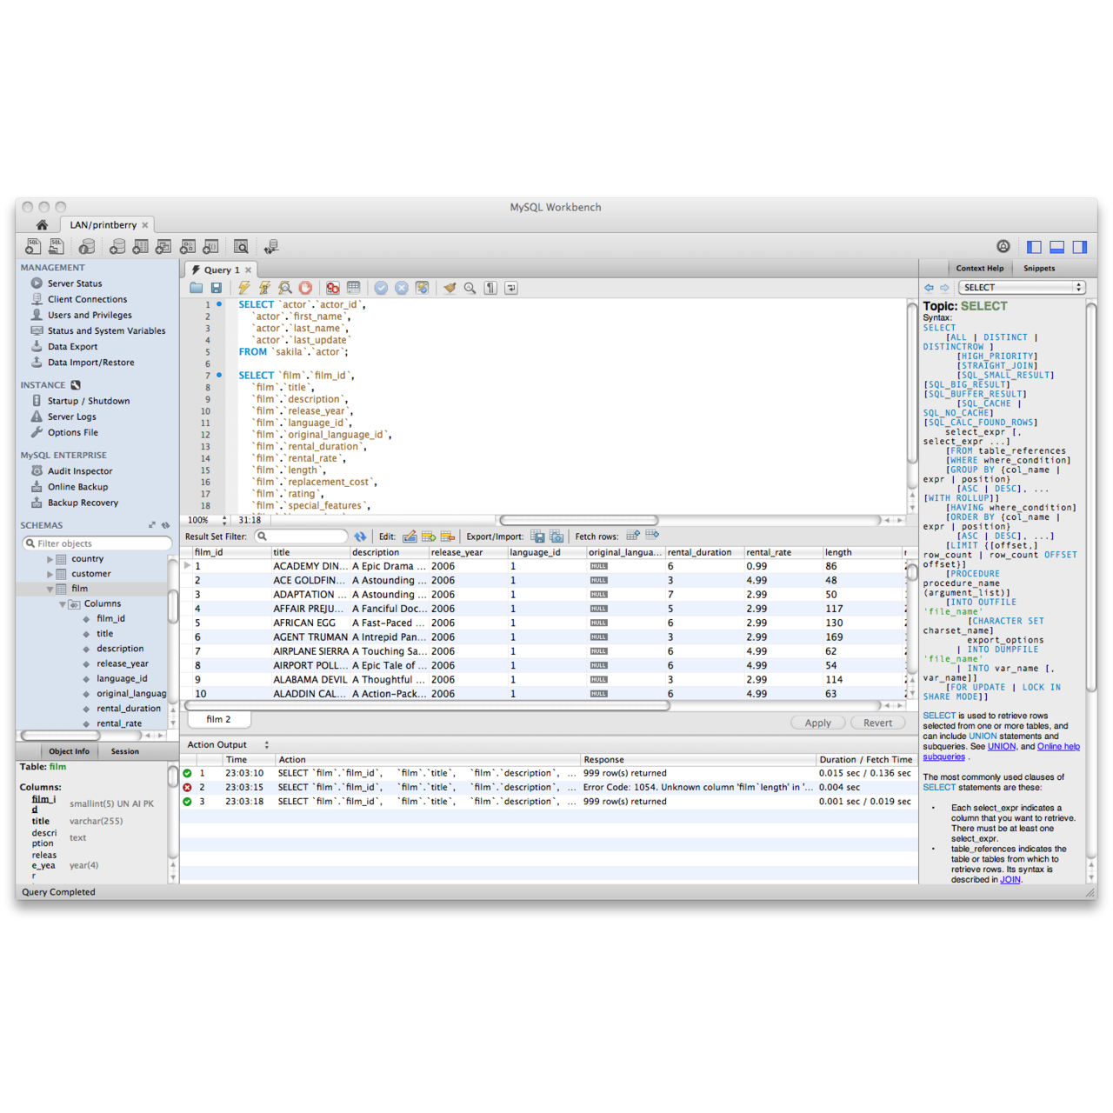Switch to the Snippets tab
The height and width of the screenshot is (1113, 1113).
click(1038, 269)
